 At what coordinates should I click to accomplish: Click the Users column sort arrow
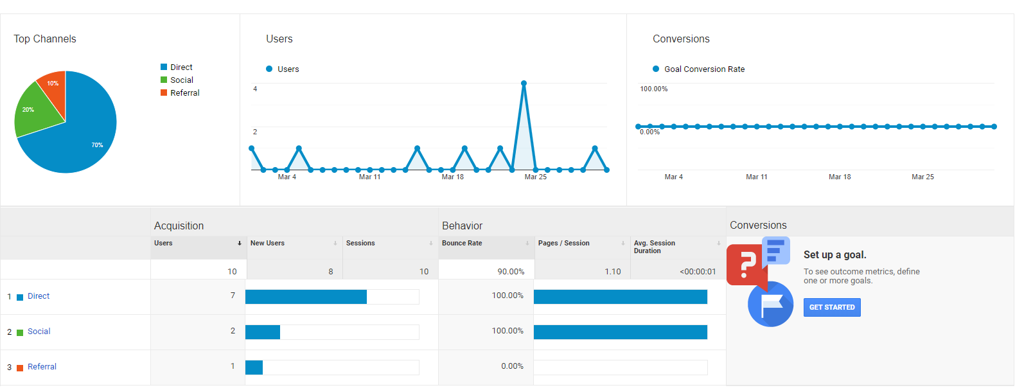pos(240,244)
